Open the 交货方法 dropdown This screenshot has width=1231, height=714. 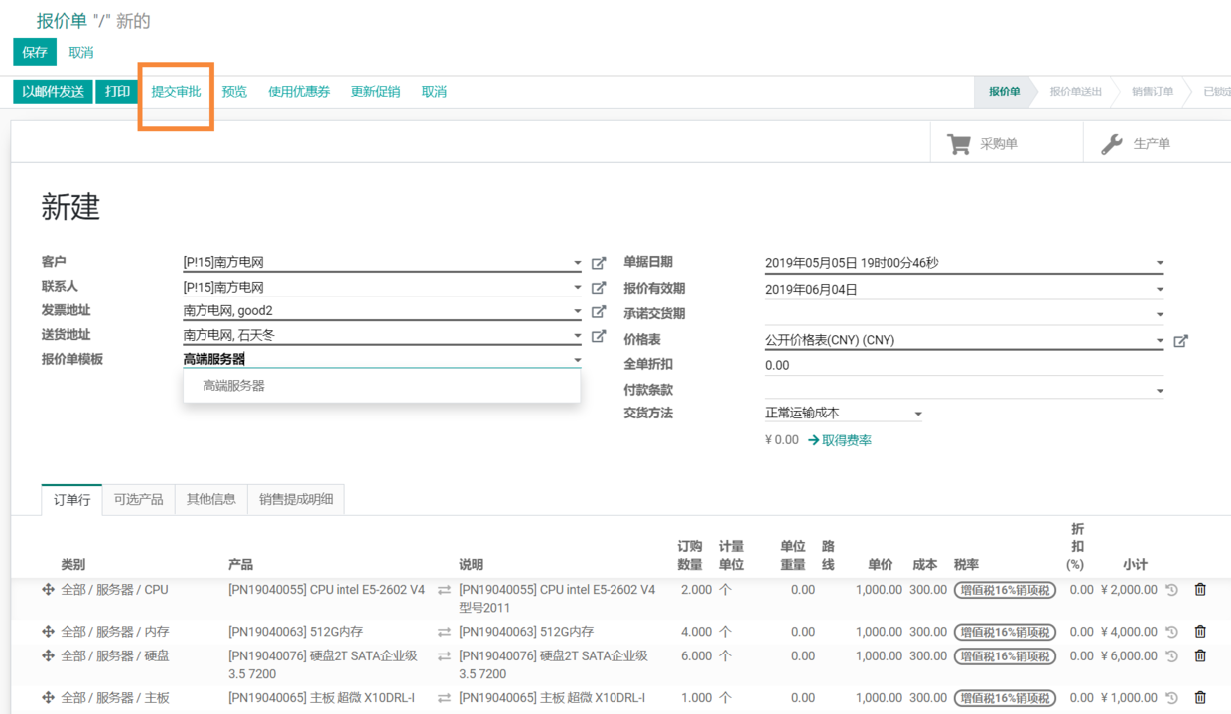(844, 414)
